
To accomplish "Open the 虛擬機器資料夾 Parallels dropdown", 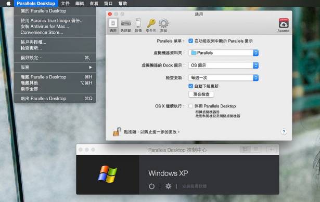I will [x=223, y=53].
